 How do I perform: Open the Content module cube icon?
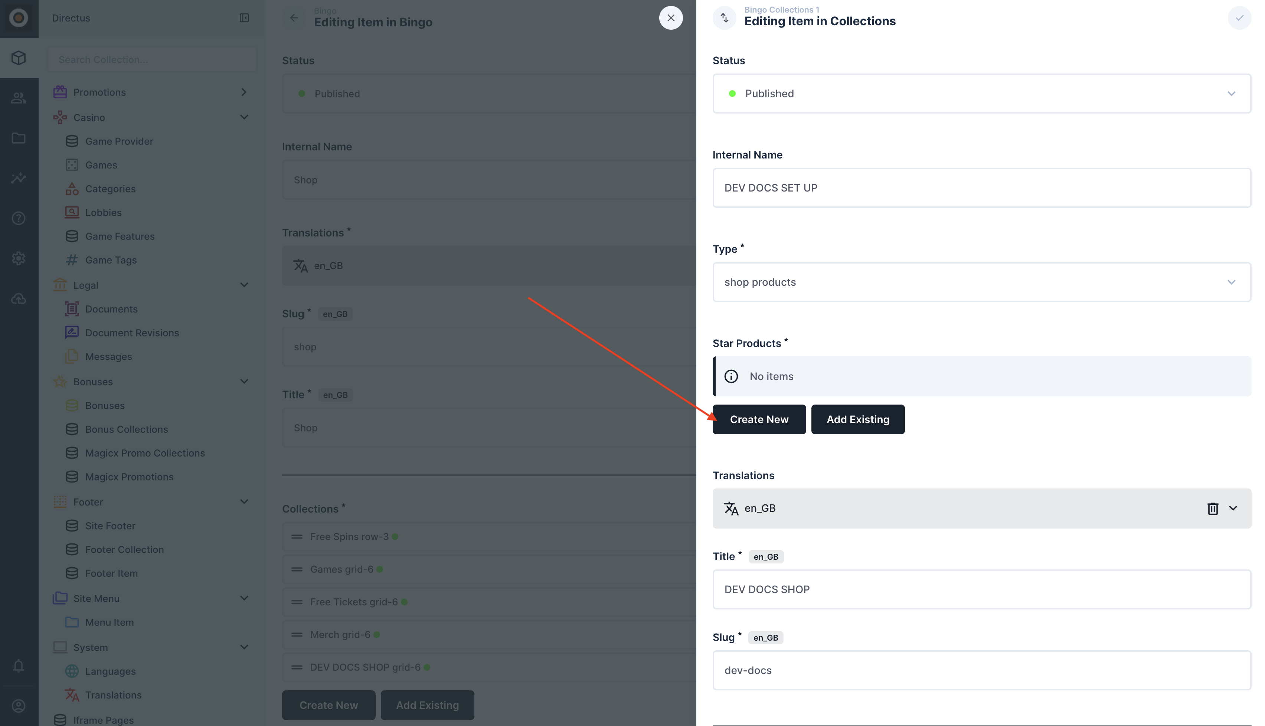[19, 58]
